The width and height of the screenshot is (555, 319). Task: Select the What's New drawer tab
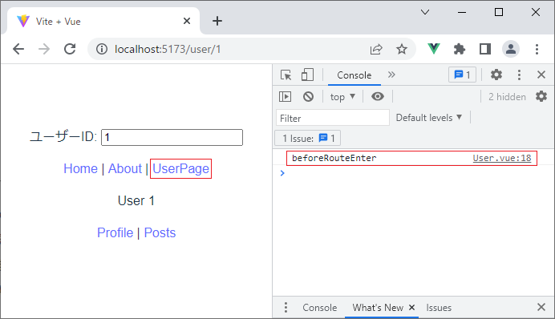[x=378, y=308]
